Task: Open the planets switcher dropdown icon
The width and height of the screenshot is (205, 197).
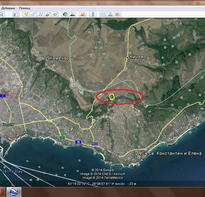Action: [83, 14]
